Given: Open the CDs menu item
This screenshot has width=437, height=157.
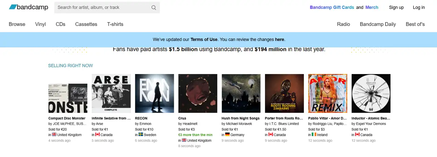Looking at the screenshot, I should [60, 24].
